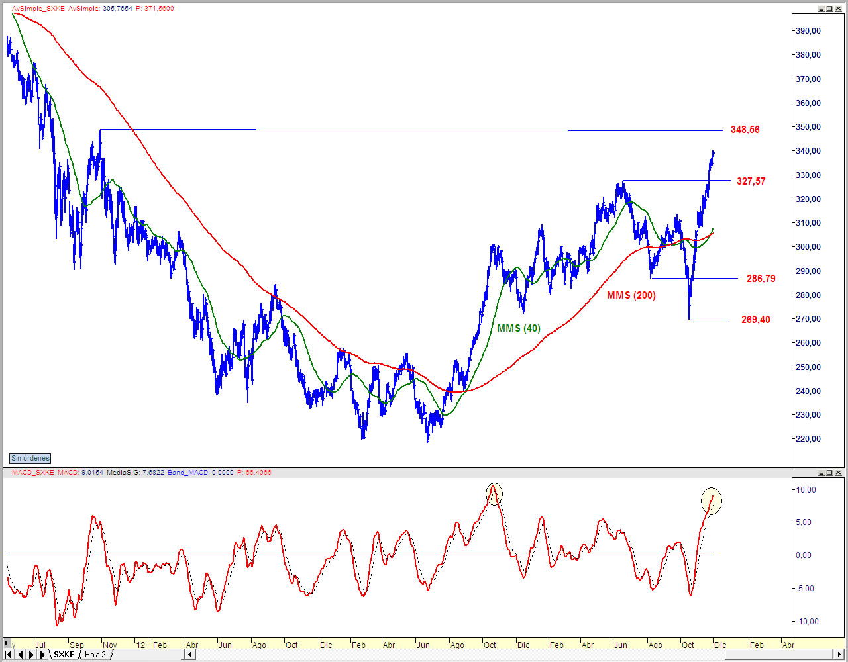Go to previous sheet using tab navigation arrow
The width and height of the screenshot is (848, 662).
pos(20,655)
